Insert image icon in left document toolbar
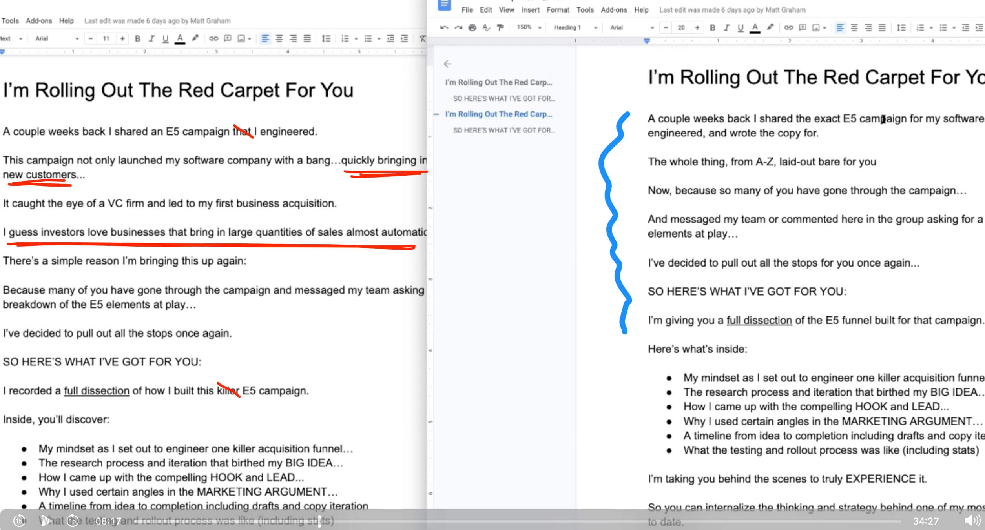Viewport: 985px width, 530px height. pyautogui.click(x=241, y=38)
